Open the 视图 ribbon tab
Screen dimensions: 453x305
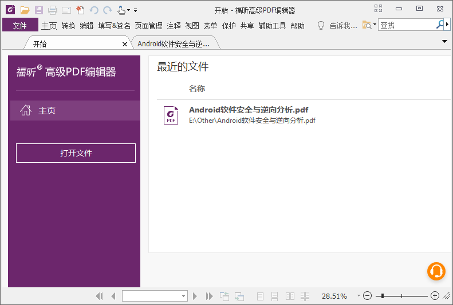pyautogui.click(x=192, y=26)
